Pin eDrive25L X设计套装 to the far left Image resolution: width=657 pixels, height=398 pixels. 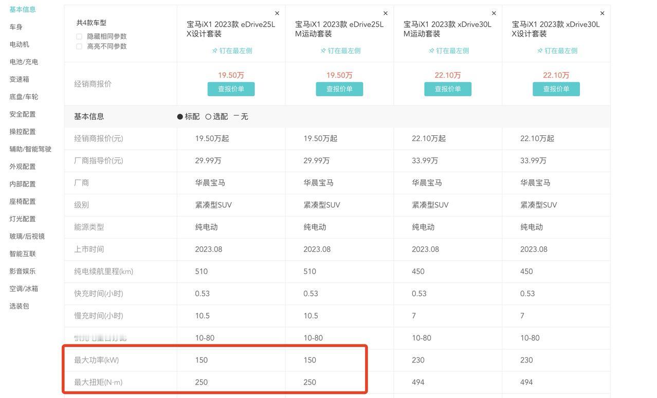click(232, 50)
